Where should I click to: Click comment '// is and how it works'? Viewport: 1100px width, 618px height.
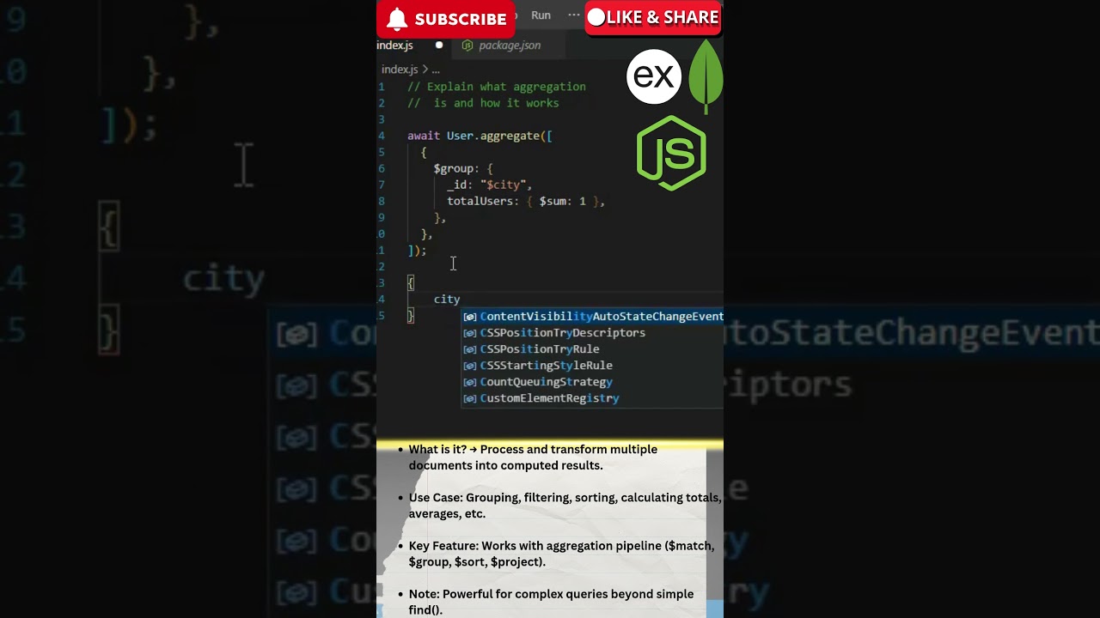[483, 103]
